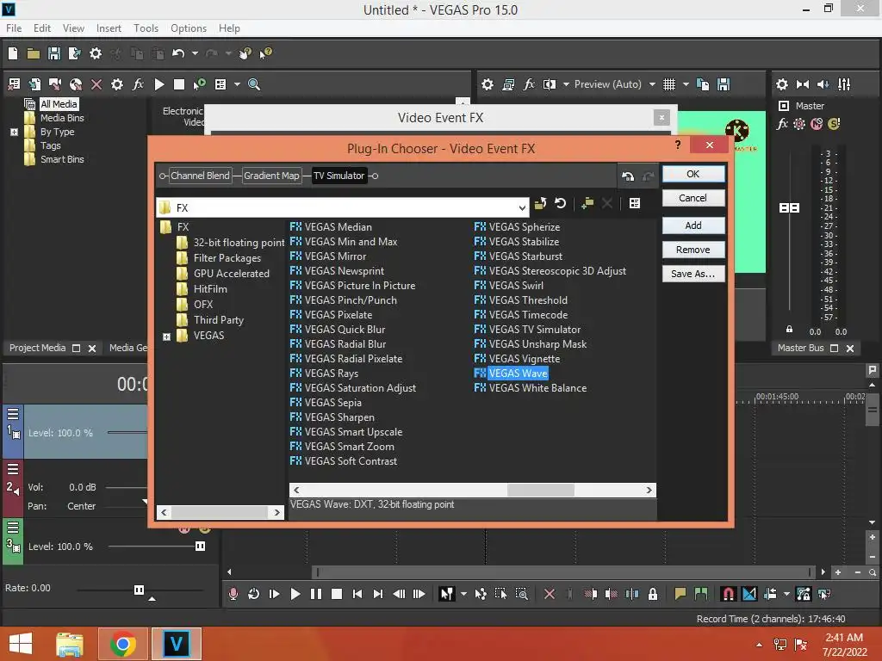Enable snapping magnet icon in transport bar
The height and width of the screenshot is (661, 882).
[x=728, y=594]
